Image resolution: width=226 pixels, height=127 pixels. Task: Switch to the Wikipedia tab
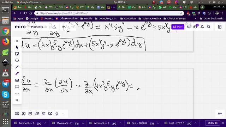click(59, 7)
